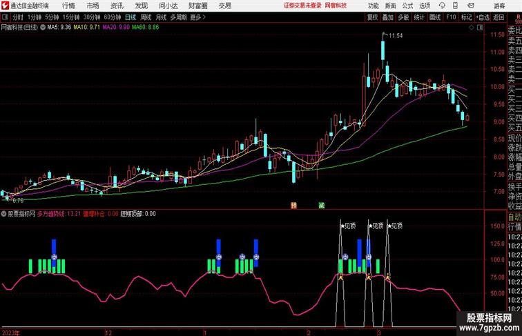Click the 多方趋势线: 13.21 indicator label

tap(59, 214)
